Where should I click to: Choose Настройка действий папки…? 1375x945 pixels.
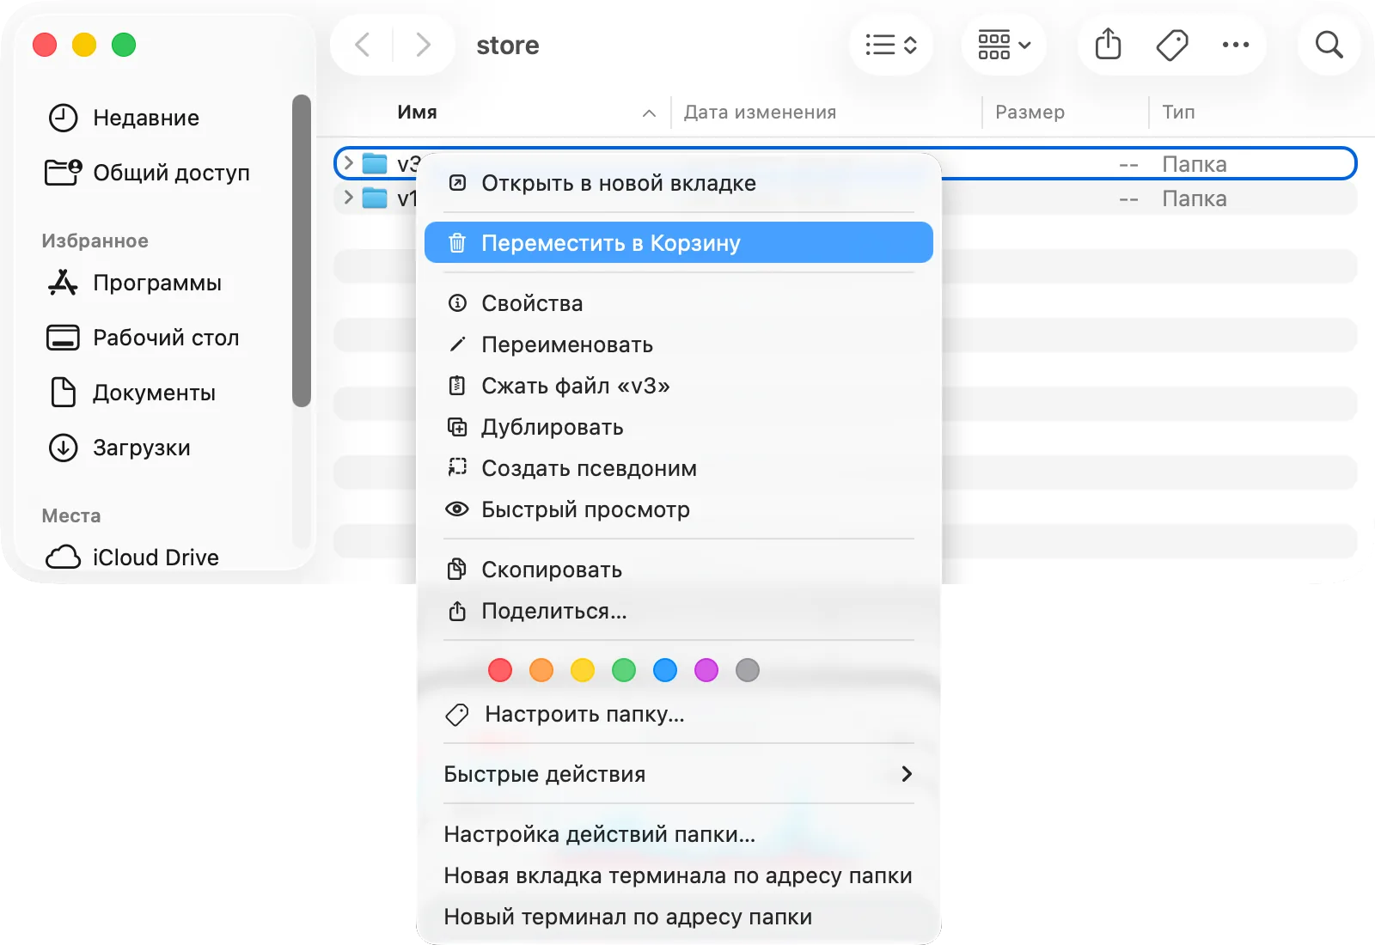point(679,834)
